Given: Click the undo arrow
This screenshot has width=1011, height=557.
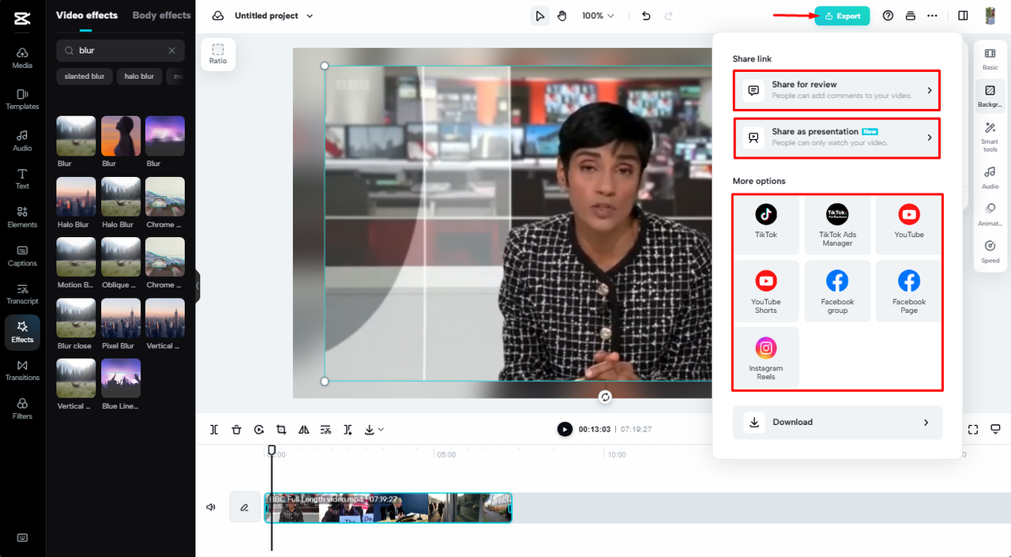Looking at the screenshot, I should tap(646, 16).
